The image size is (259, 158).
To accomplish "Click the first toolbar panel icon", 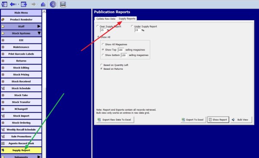I will (4, 4).
